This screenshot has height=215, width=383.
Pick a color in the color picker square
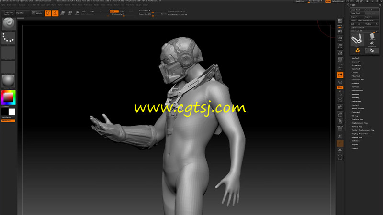[8, 97]
